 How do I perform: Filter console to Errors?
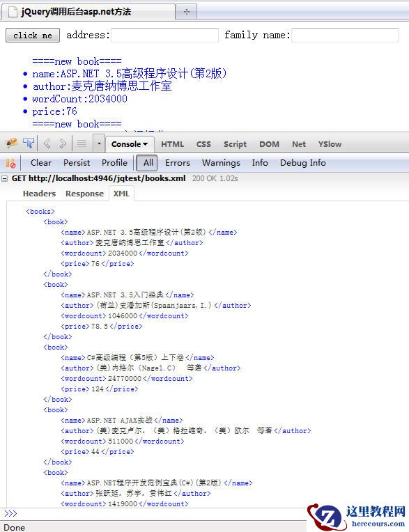178,163
